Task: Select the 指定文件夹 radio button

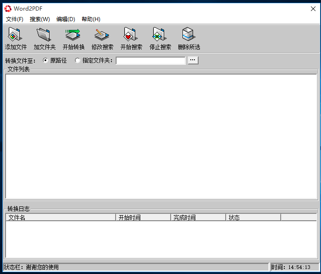Action: (77, 60)
